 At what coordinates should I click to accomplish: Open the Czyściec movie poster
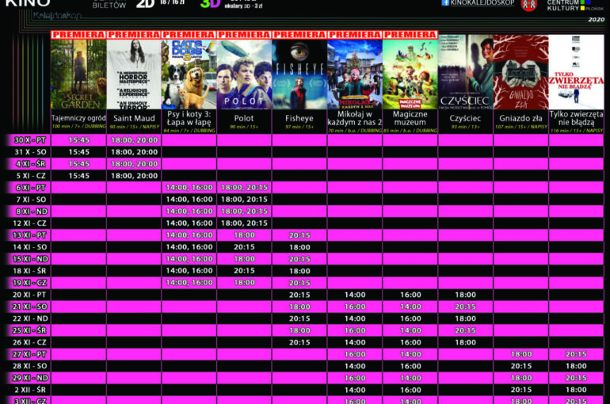click(x=465, y=72)
